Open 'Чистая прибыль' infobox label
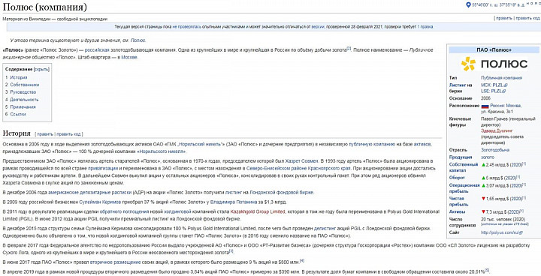Image resolution: width=541 pixels, height=276 pixels. pyautogui.click(x=458, y=201)
